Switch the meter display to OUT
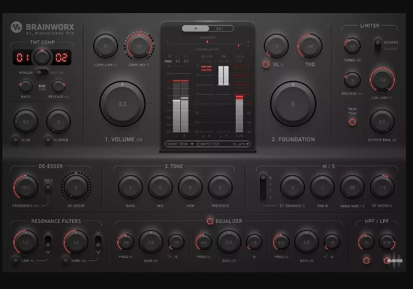 220,29
